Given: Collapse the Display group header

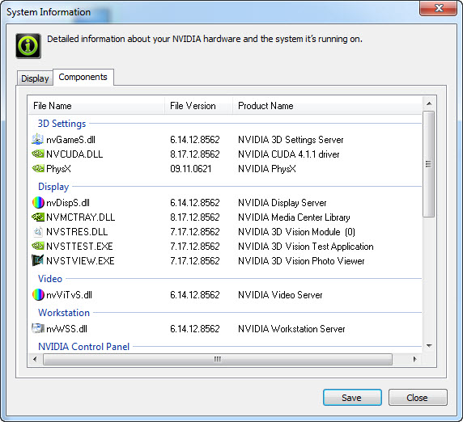Looking at the screenshot, I should pos(53,187).
